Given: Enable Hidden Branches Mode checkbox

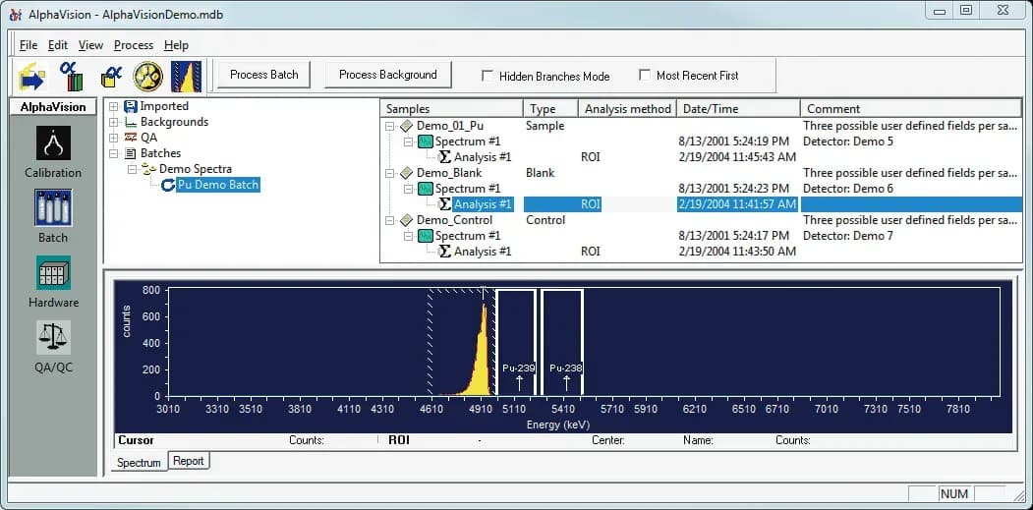Looking at the screenshot, I should click(488, 76).
